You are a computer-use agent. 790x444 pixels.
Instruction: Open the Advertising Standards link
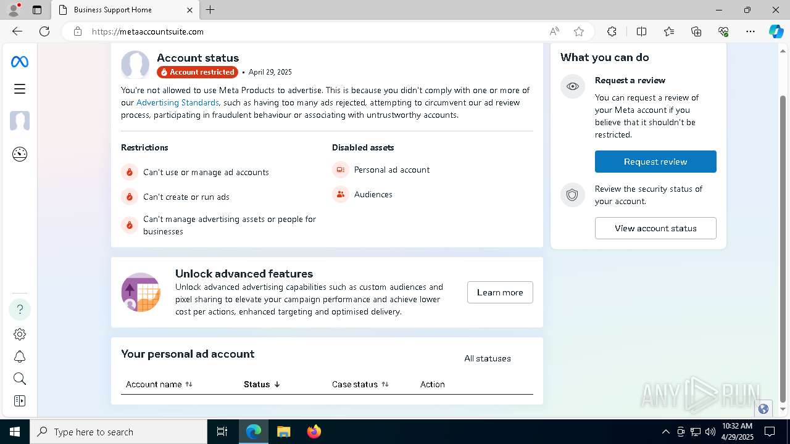tap(178, 102)
